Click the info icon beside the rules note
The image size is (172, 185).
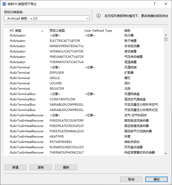click(x=99, y=16)
